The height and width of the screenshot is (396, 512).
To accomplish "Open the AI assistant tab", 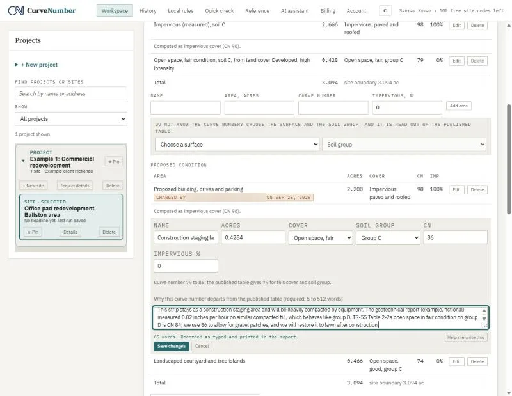I will [x=295, y=11].
